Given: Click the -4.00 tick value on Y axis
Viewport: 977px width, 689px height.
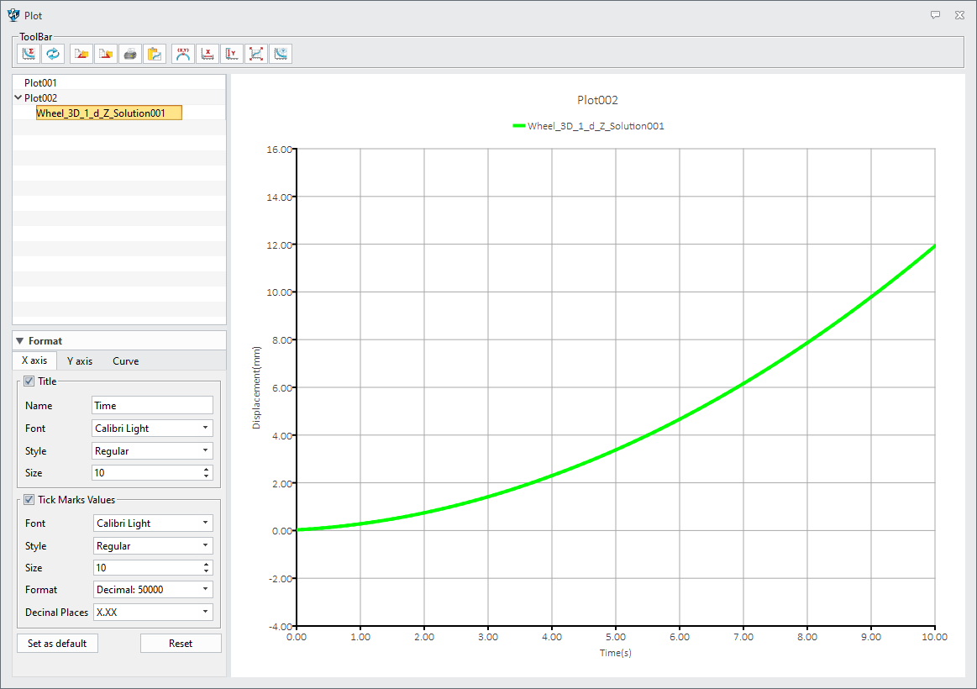Looking at the screenshot, I should point(281,626).
